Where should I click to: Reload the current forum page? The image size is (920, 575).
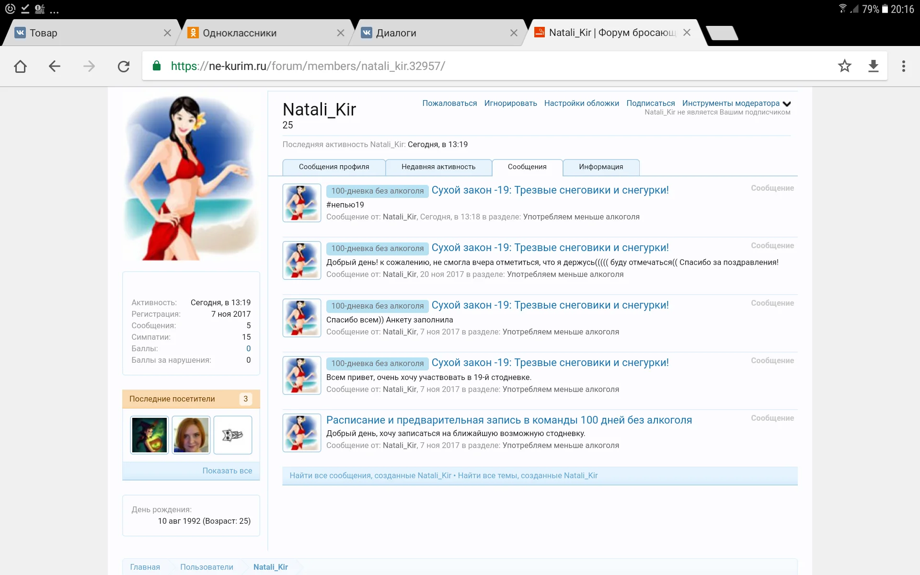[x=124, y=66]
